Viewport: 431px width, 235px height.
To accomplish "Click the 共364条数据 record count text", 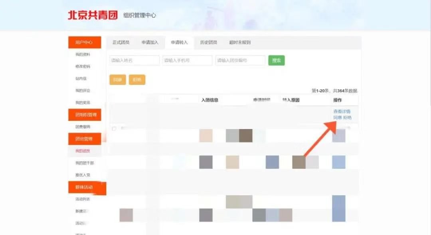I will tap(345, 91).
